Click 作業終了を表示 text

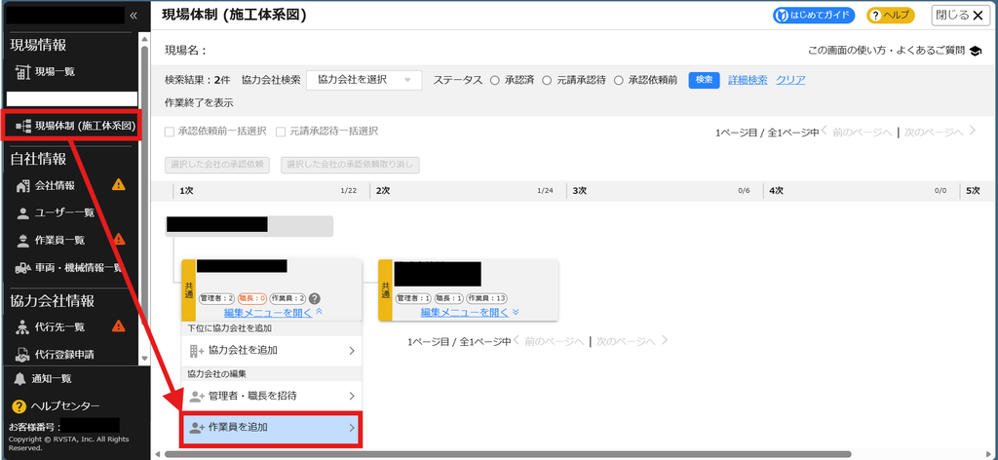click(199, 102)
